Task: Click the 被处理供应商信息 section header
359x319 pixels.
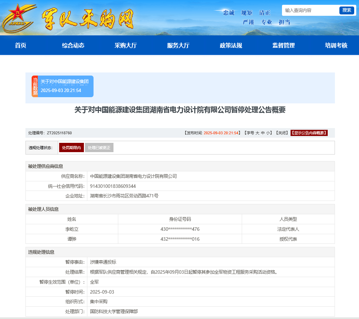Action: coord(45,166)
